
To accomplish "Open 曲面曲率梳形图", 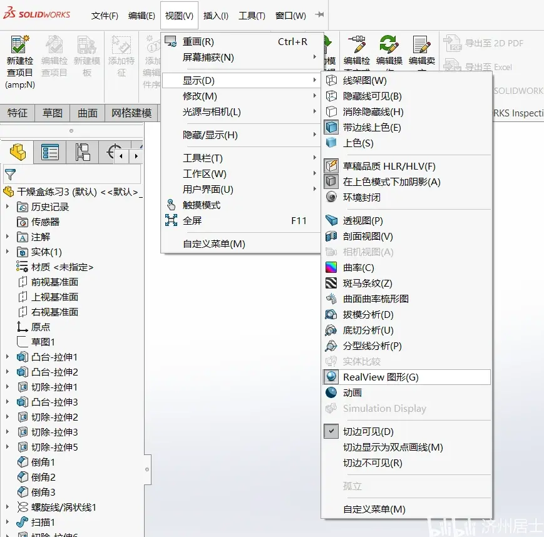I will click(x=407, y=299).
